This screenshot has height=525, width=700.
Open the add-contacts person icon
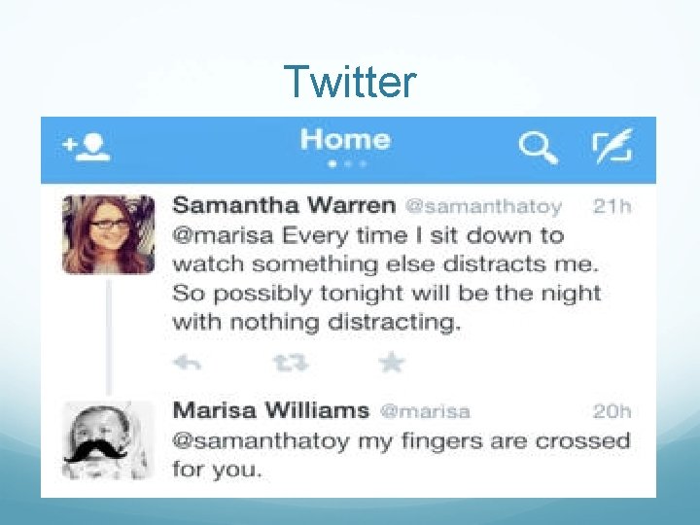coord(87,147)
